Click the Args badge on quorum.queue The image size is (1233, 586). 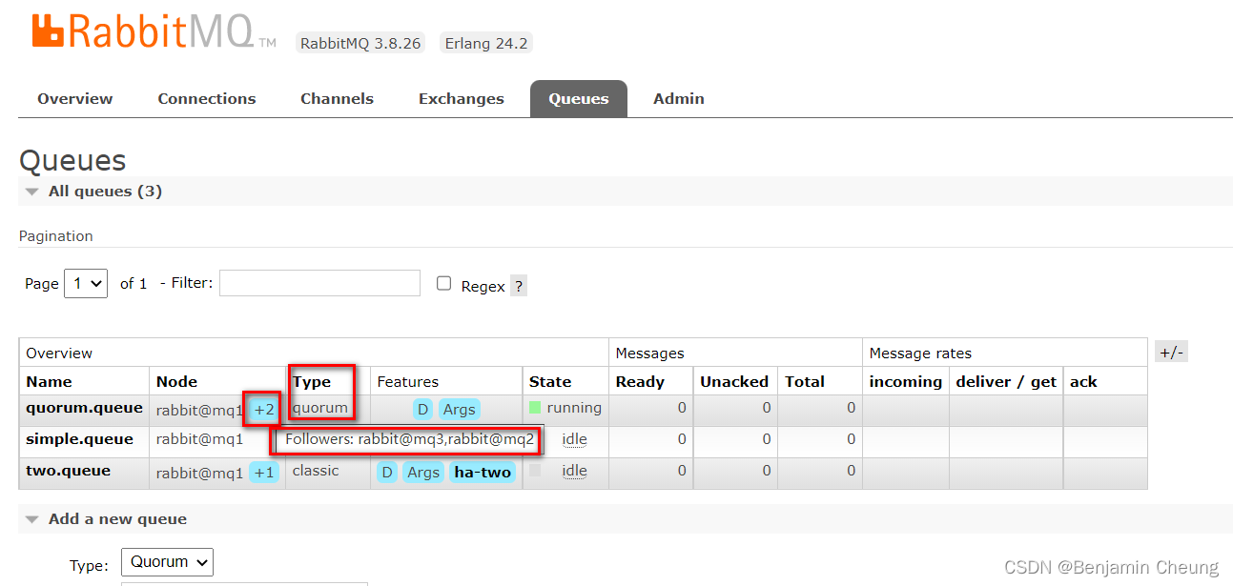tap(459, 410)
